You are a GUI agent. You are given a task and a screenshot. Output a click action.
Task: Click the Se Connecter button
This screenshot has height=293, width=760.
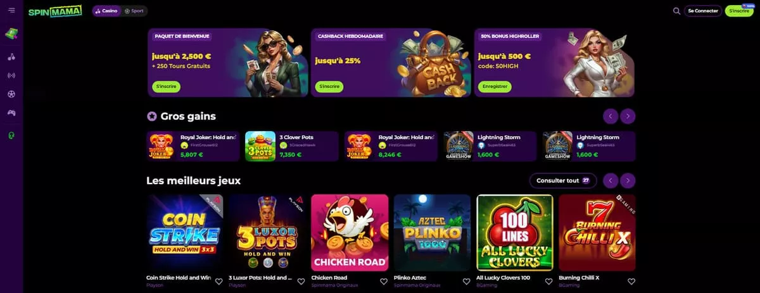(x=703, y=11)
